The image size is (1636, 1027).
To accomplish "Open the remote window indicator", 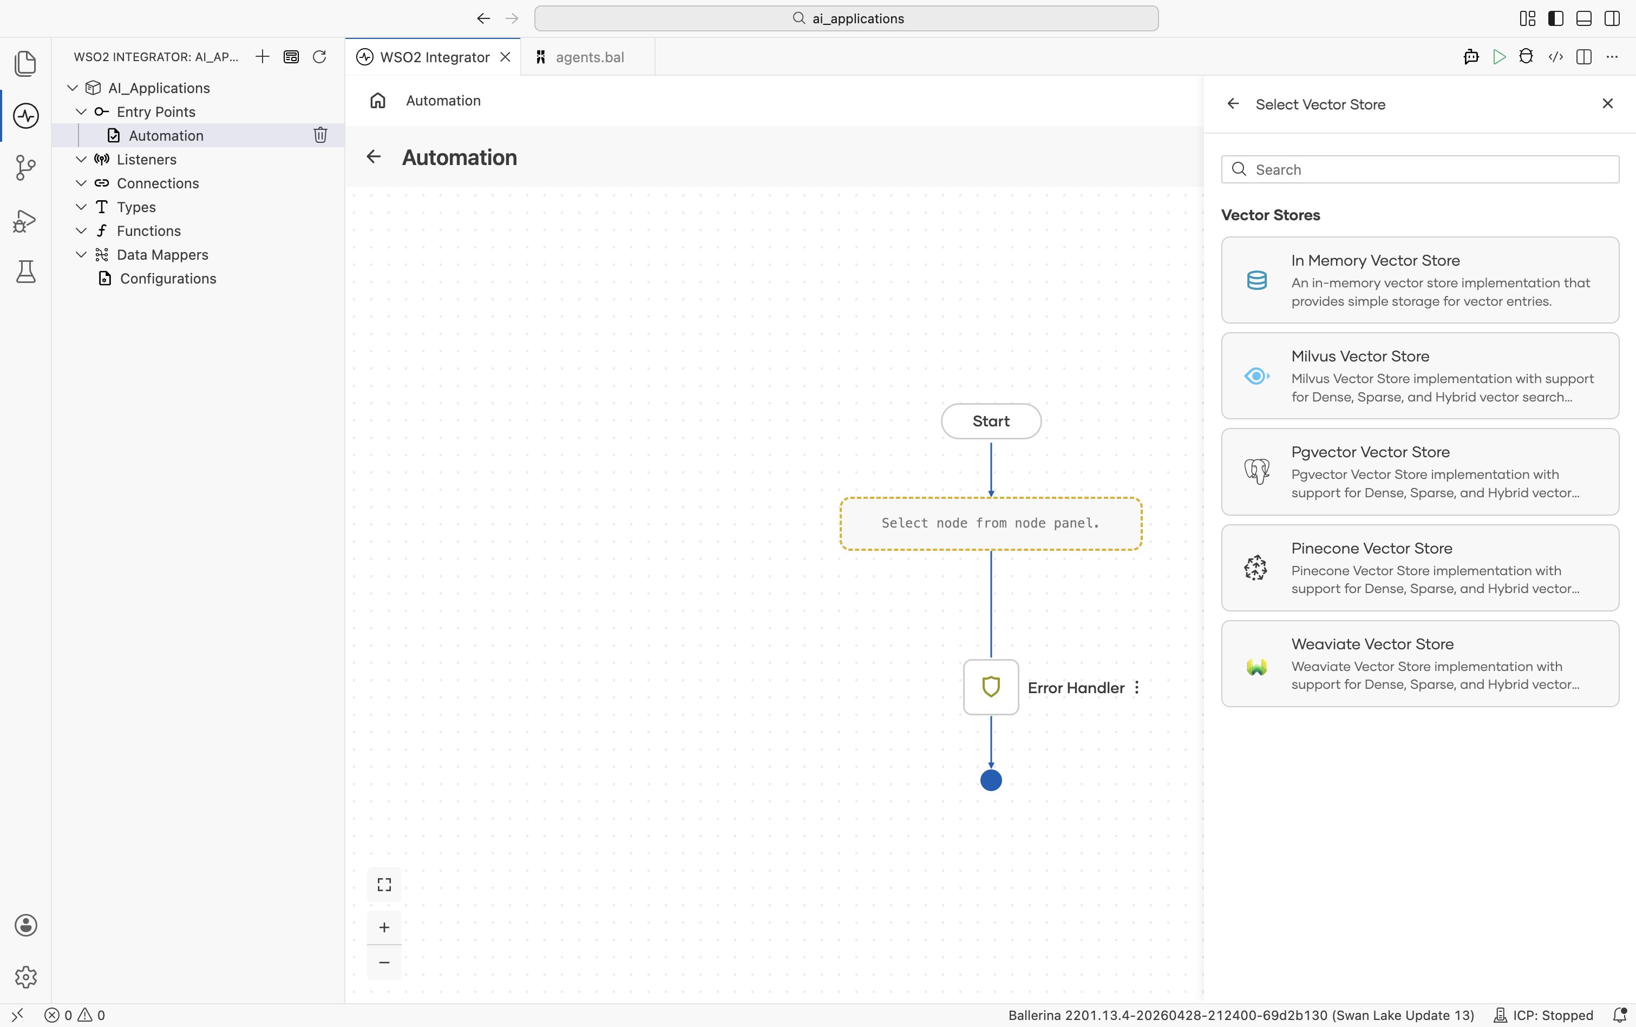I will 18,1015.
